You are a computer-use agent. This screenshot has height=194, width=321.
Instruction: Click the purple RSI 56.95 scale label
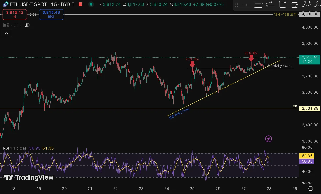307,161
